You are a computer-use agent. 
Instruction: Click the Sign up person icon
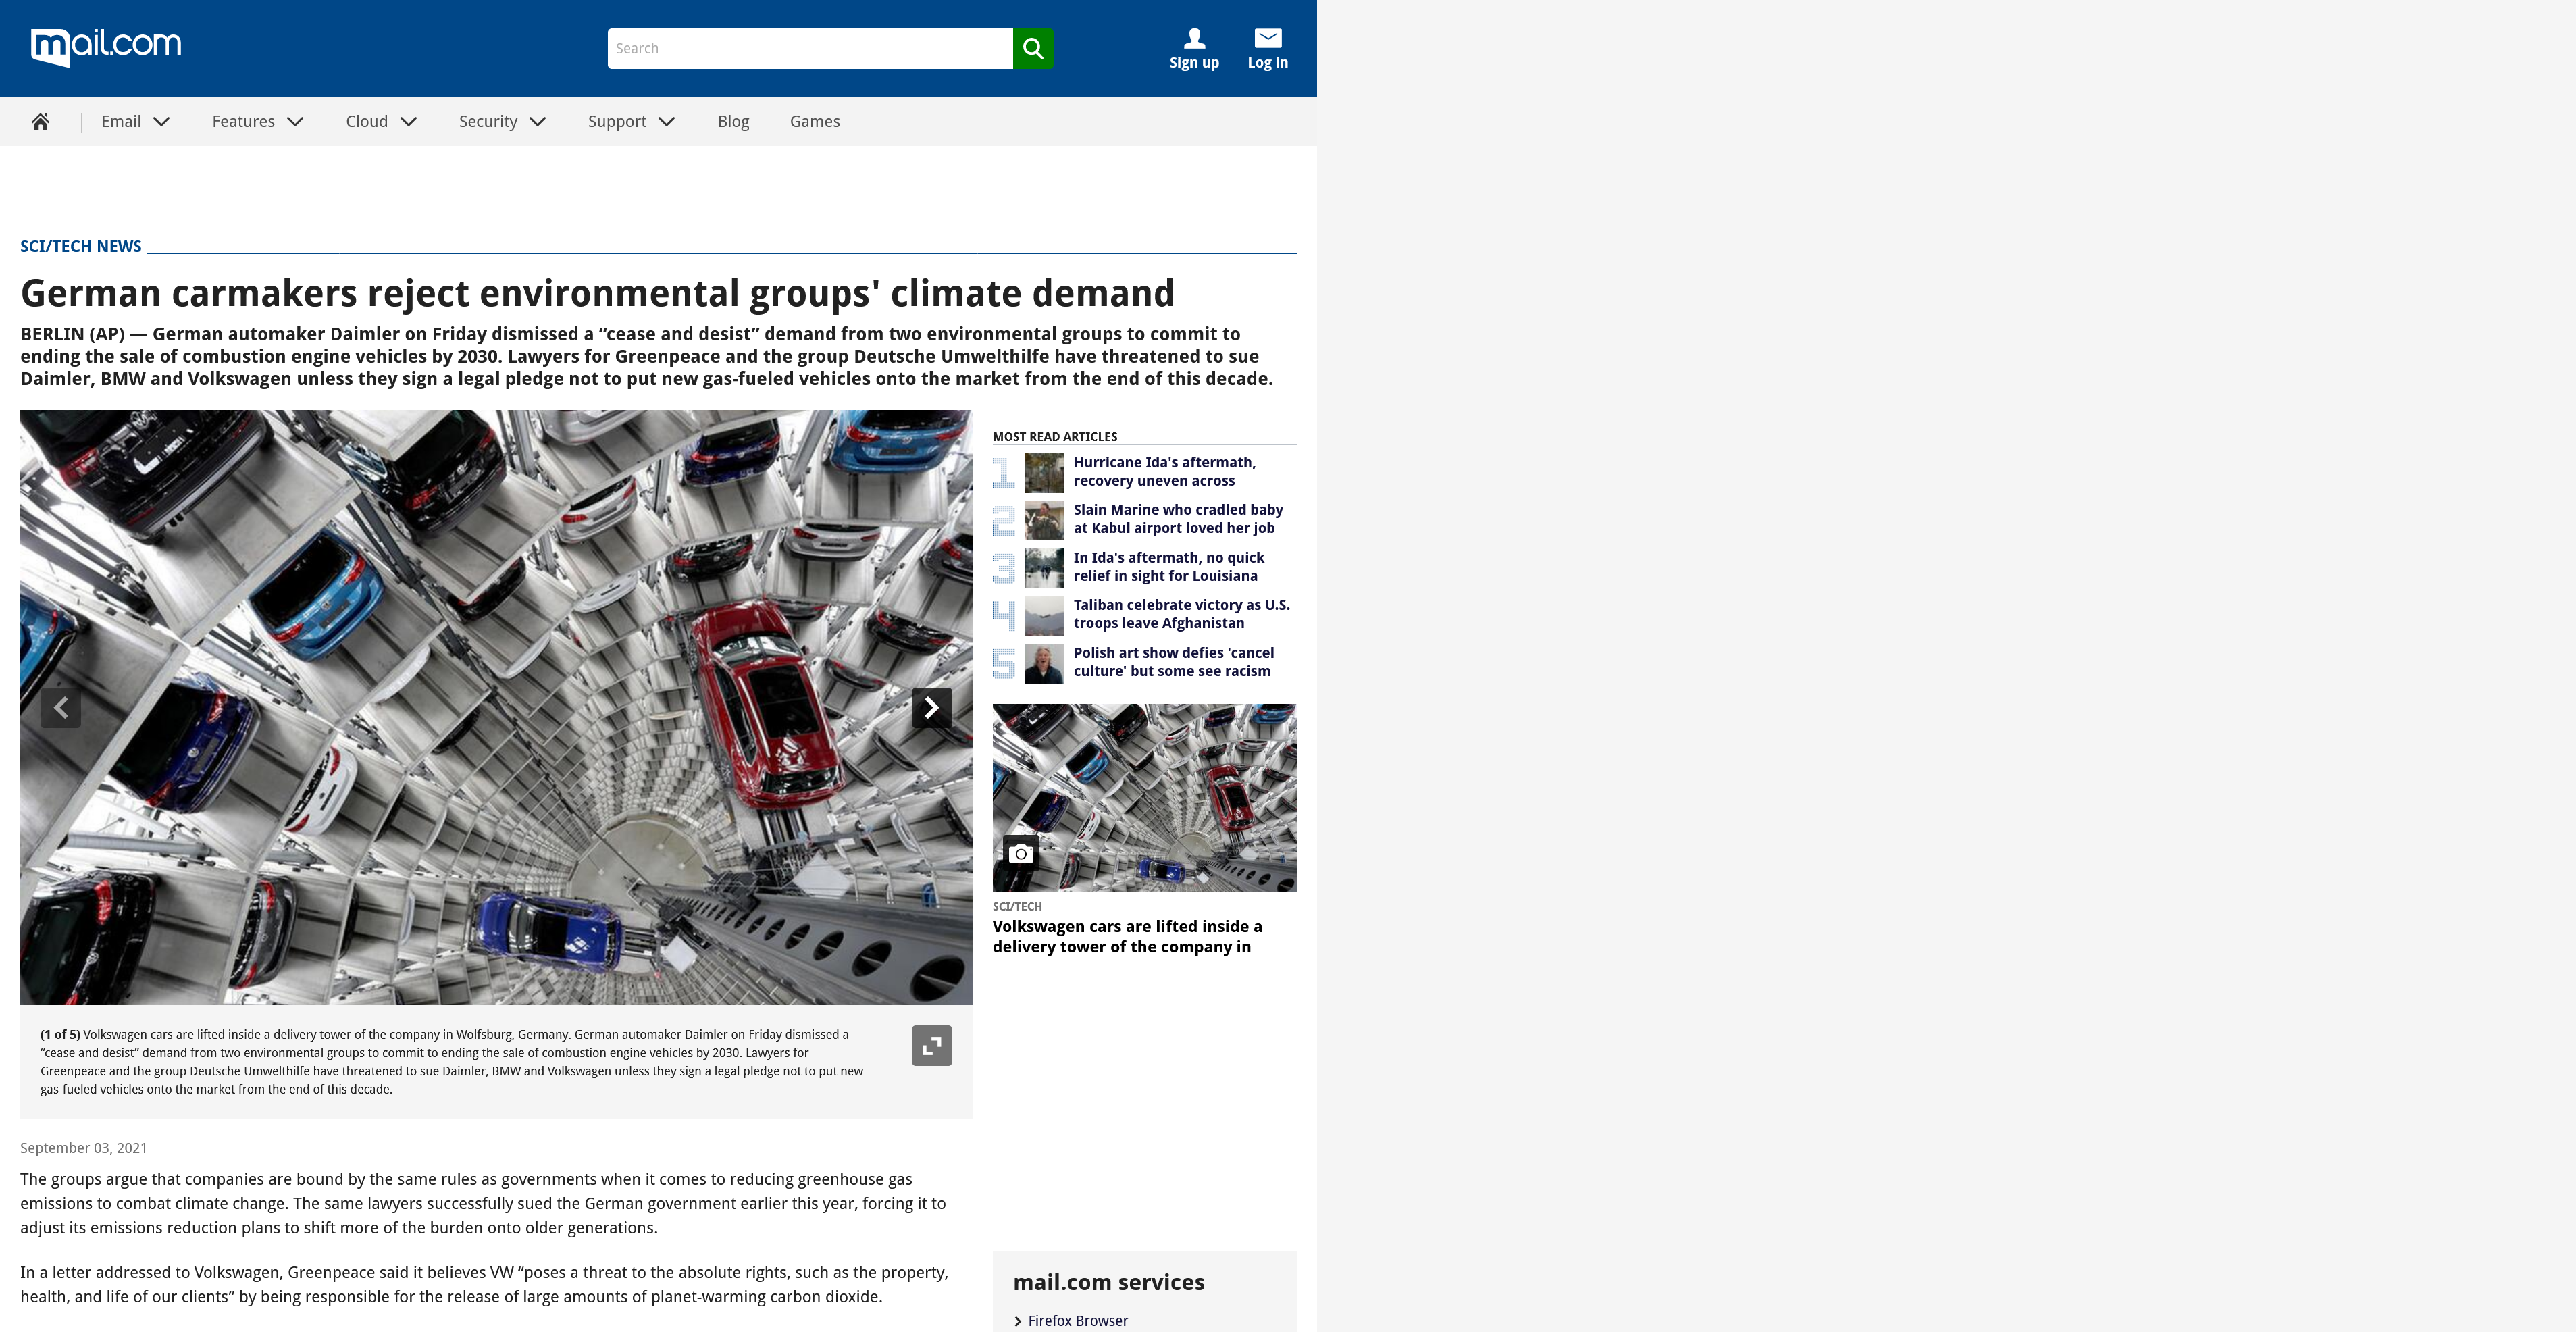[1194, 38]
